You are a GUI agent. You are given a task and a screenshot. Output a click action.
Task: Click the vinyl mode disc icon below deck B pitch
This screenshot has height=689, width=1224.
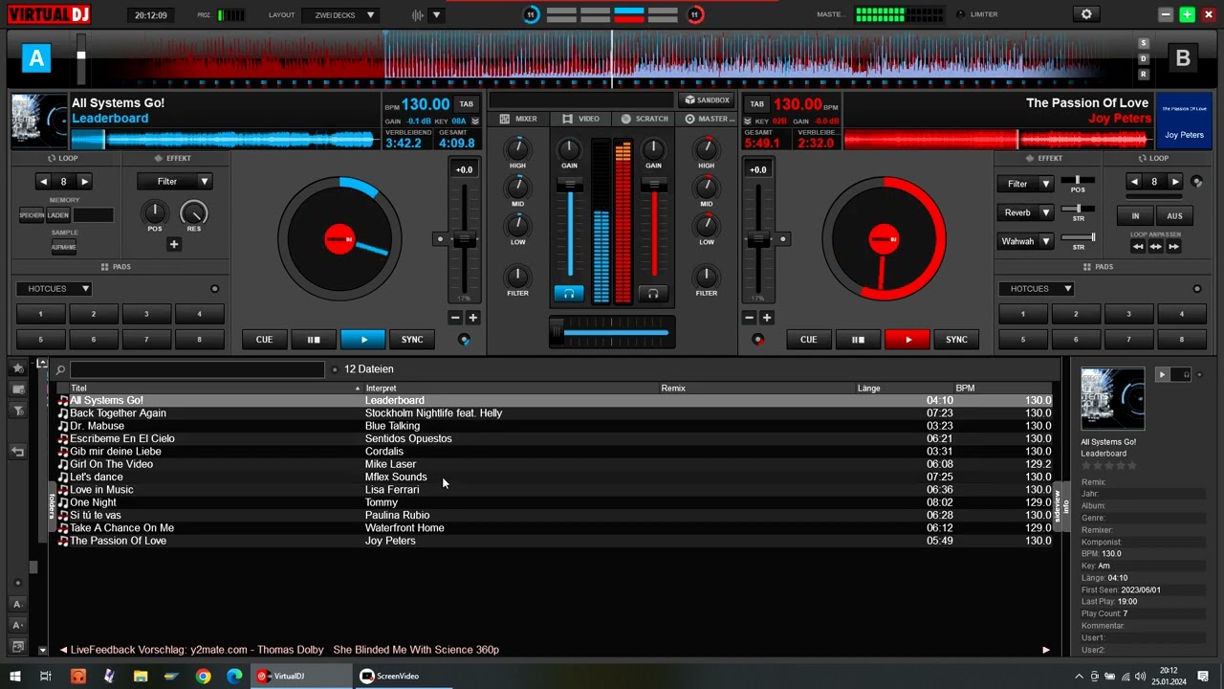[758, 340]
